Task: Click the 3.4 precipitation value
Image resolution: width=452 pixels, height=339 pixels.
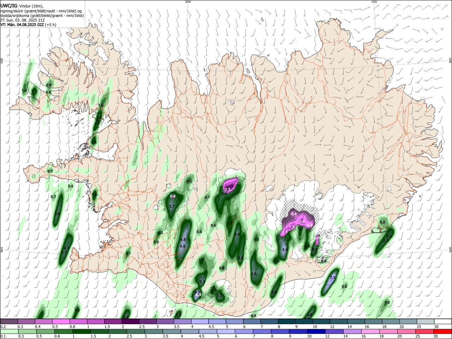Action: click(x=237, y=234)
